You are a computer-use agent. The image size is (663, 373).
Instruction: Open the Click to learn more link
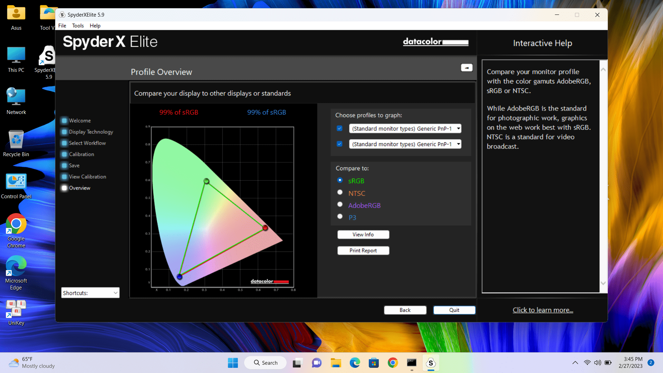543,310
